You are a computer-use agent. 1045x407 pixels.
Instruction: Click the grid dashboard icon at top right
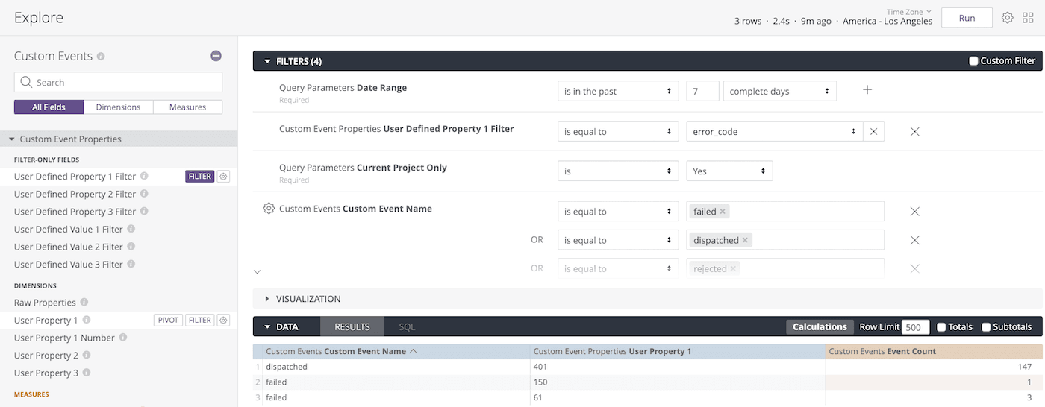1028,18
